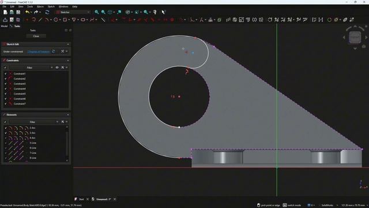
Task: Uncheck the Constraint4 checkbox
Action: click(x=5, y=88)
